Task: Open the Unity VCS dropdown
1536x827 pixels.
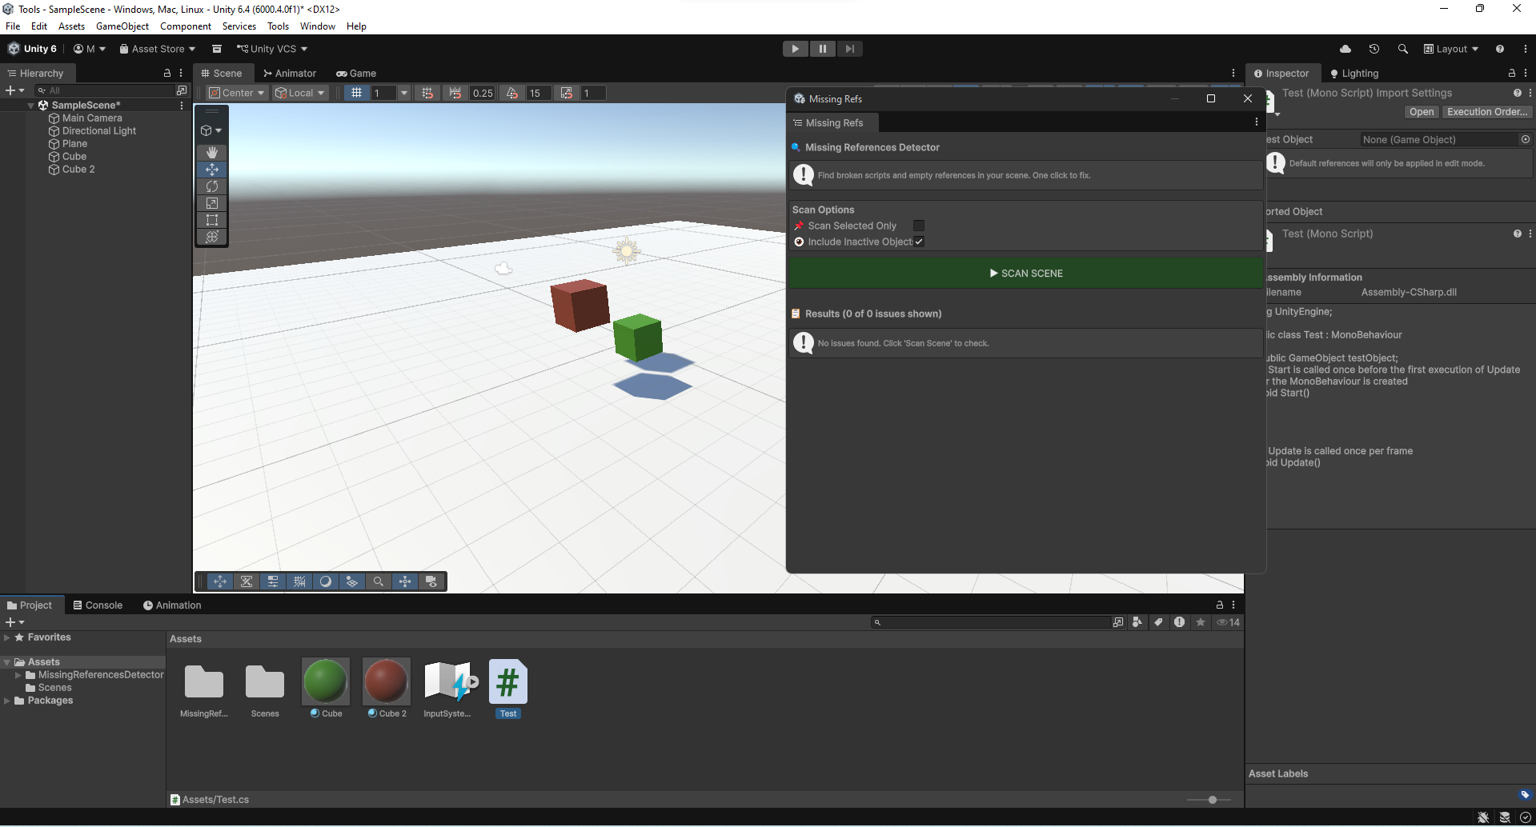Action: pyautogui.click(x=272, y=49)
